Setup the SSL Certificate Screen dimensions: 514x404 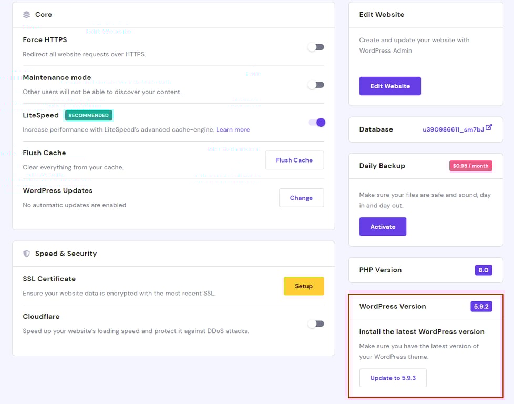pos(304,286)
